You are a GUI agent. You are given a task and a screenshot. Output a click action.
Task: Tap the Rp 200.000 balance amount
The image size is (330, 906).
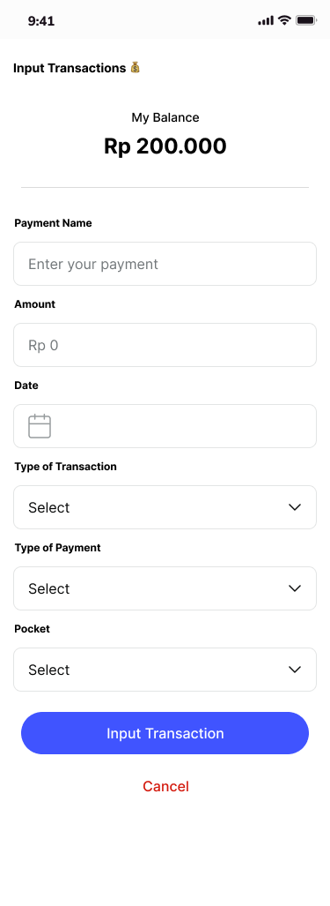[165, 146]
